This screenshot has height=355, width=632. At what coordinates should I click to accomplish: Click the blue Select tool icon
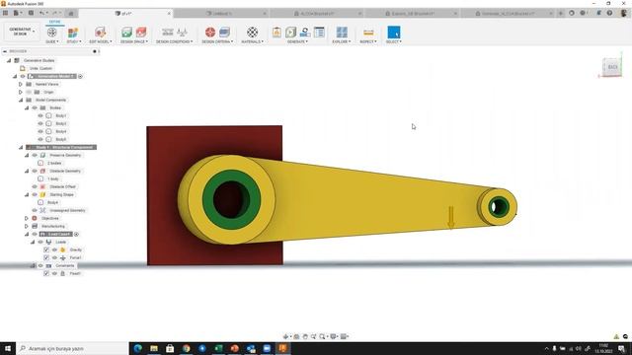point(393,33)
